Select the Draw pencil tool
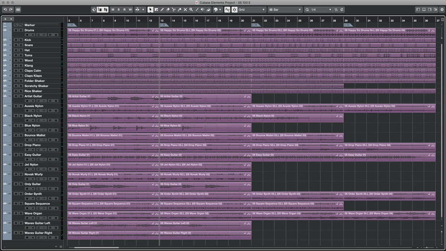Screen dimensions: 446x251 (162, 9)
